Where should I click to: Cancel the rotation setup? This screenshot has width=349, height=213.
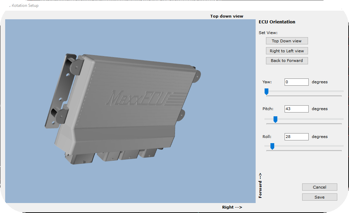[319, 187]
